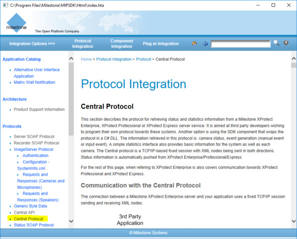The width and height of the screenshot is (297, 239).
Task: Click Protocol Integration breadcrumb link
Action: point(114,59)
